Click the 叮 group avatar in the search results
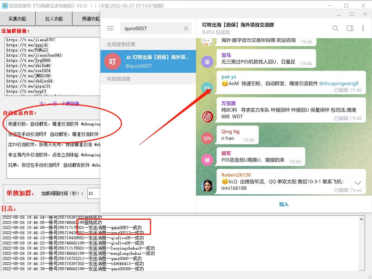This screenshot has height=279, width=372. pyautogui.click(x=112, y=61)
